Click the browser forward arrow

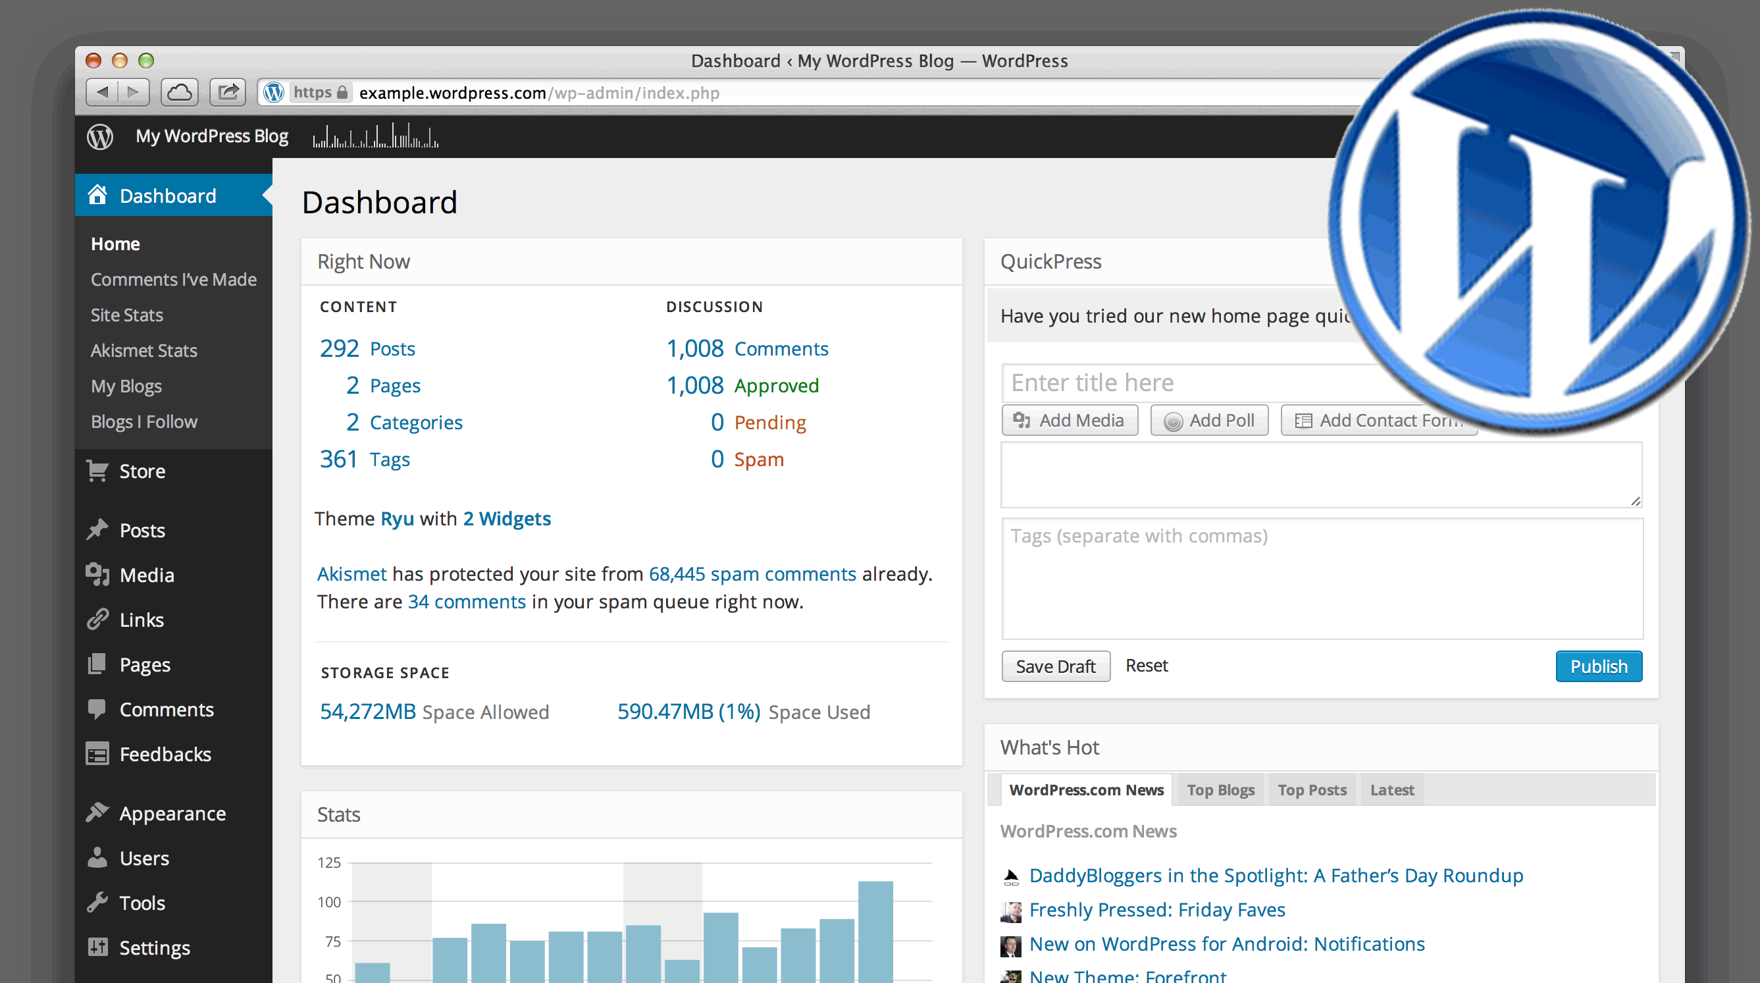(134, 92)
